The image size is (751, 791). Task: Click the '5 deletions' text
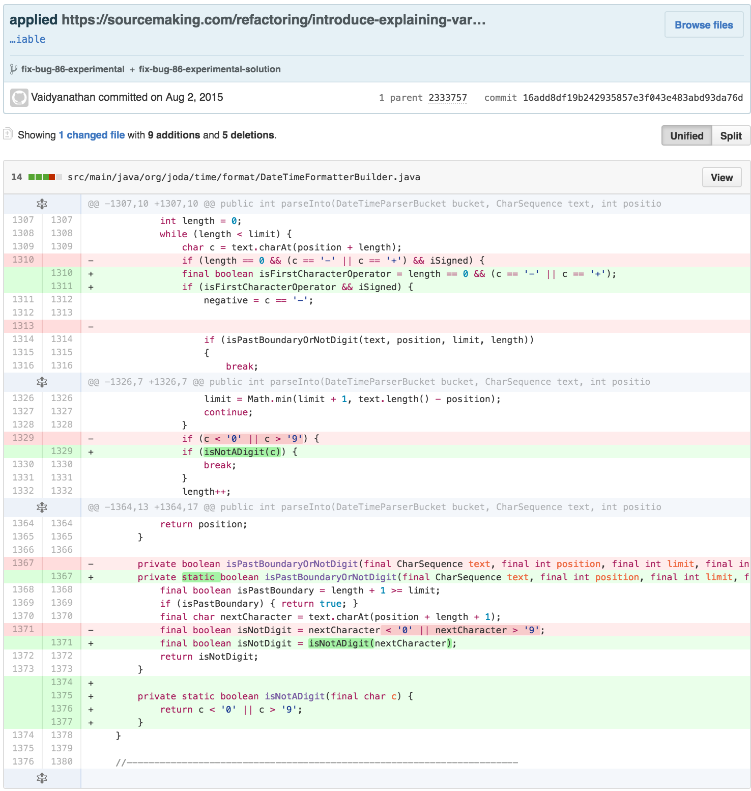click(248, 135)
